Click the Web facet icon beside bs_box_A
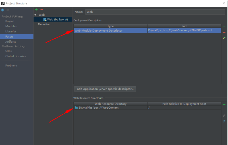Viewport: 228px width, 145px height. [45, 20]
